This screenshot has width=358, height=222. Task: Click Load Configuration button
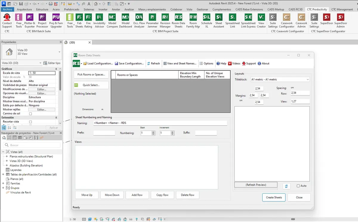(98, 64)
